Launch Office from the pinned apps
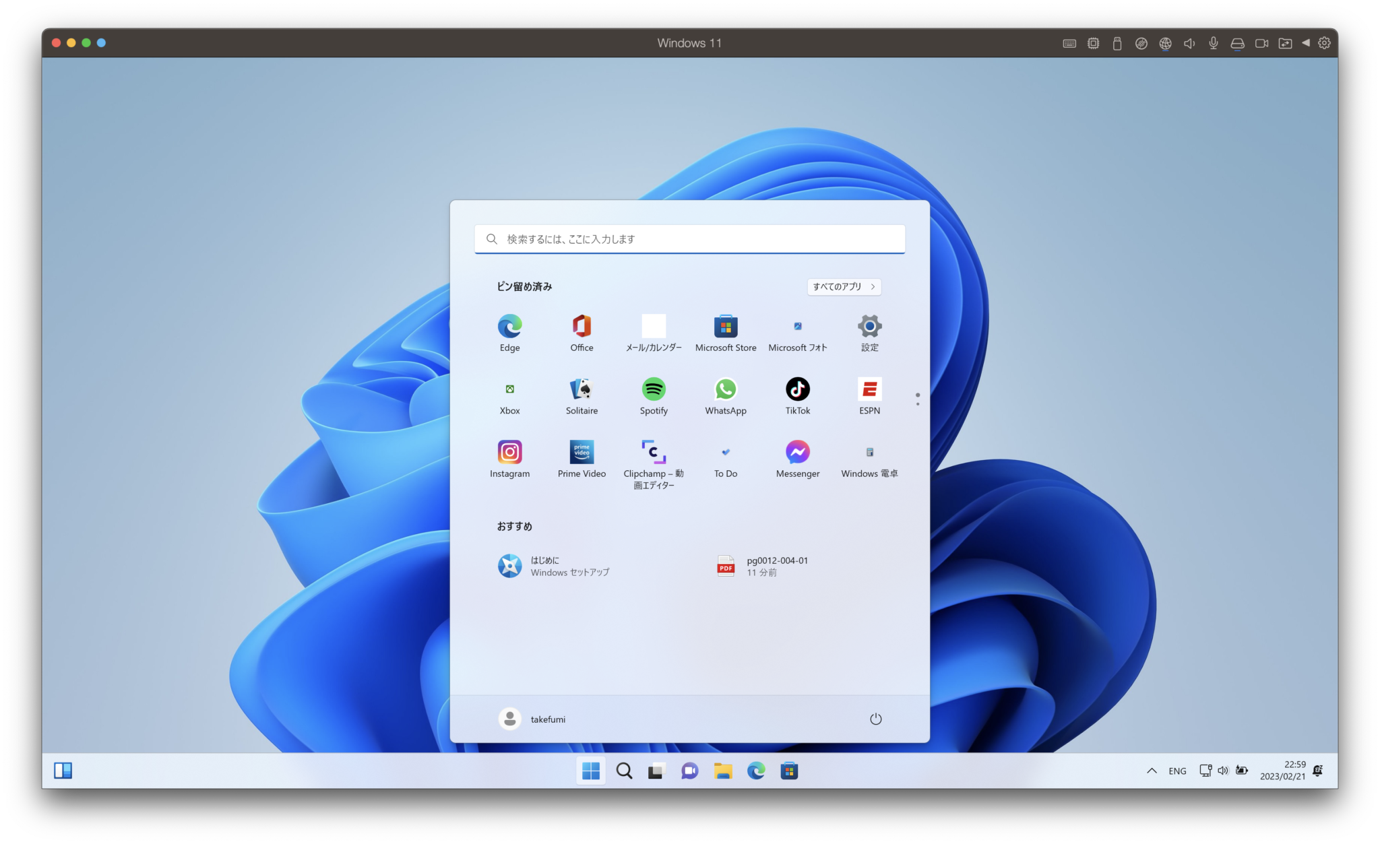The image size is (1380, 844). [582, 333]
